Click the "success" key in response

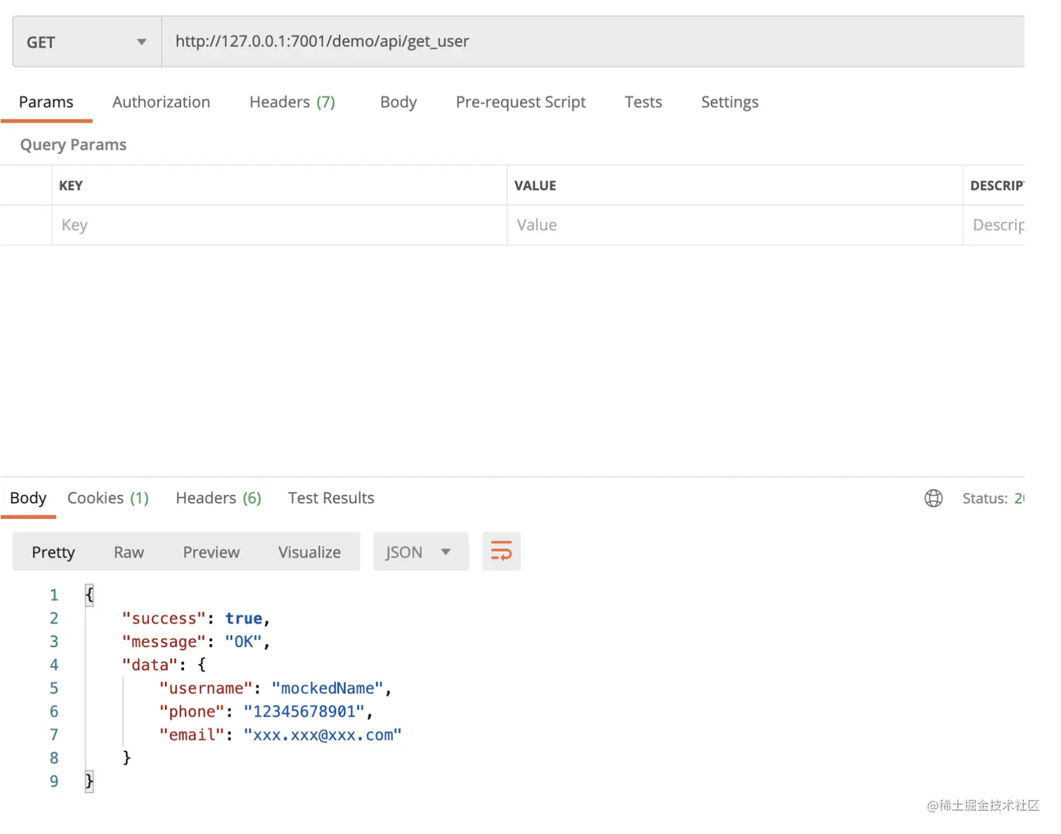[164, 619]
